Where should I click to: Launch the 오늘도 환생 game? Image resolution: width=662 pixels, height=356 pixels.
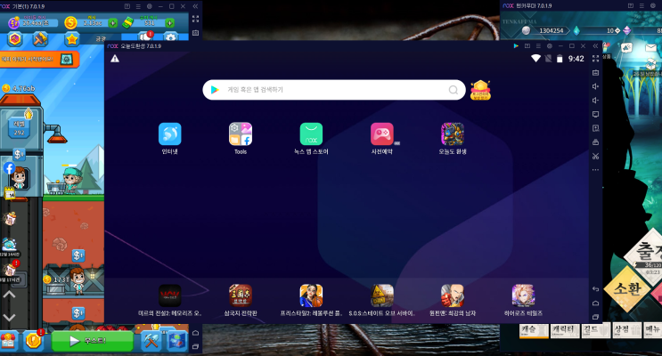coord(453,134)
